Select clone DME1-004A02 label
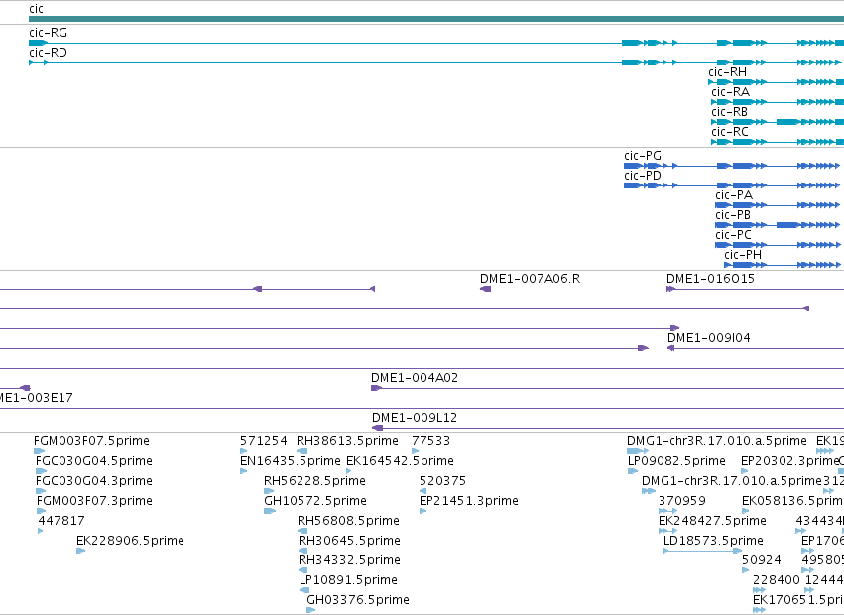844x615 pixels. (x=415, y=378)
